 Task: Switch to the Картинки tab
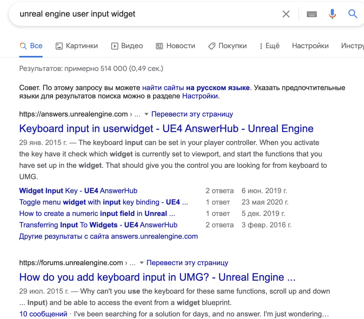tap(77, 46)
